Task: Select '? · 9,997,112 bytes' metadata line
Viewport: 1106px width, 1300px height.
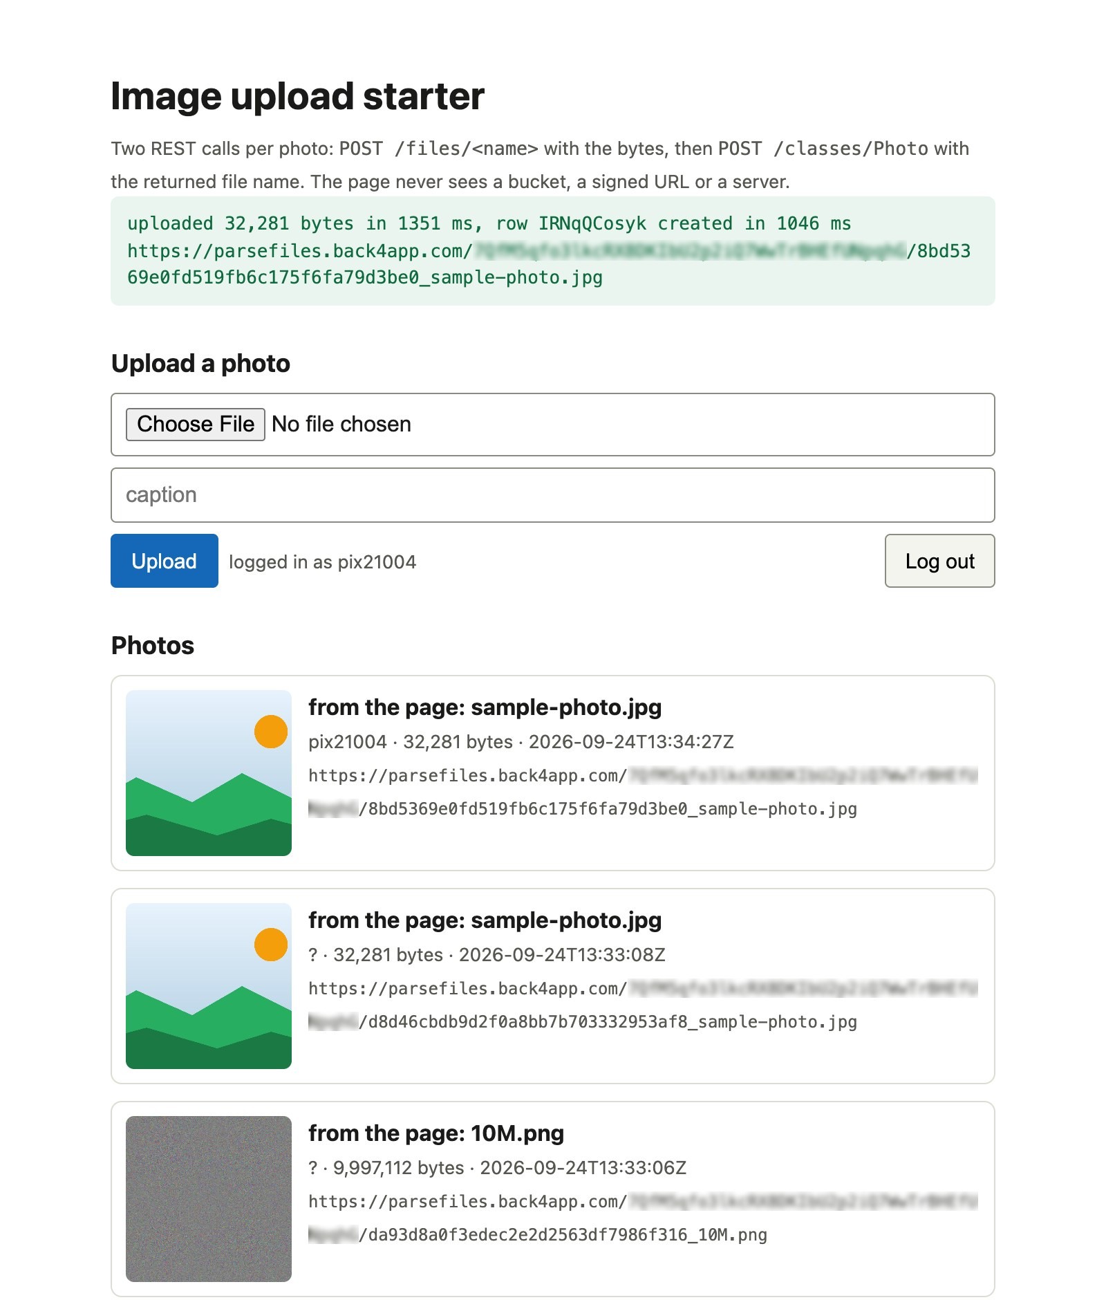Action: pos(497,1168)
